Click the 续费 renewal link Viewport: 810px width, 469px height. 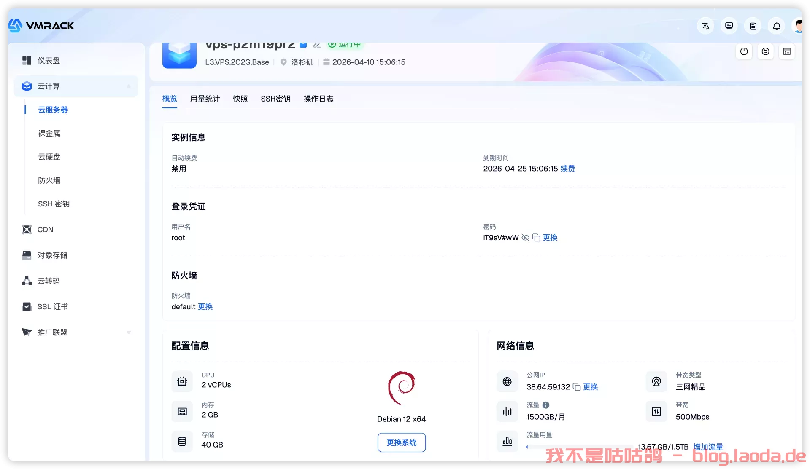coord(567,169)
